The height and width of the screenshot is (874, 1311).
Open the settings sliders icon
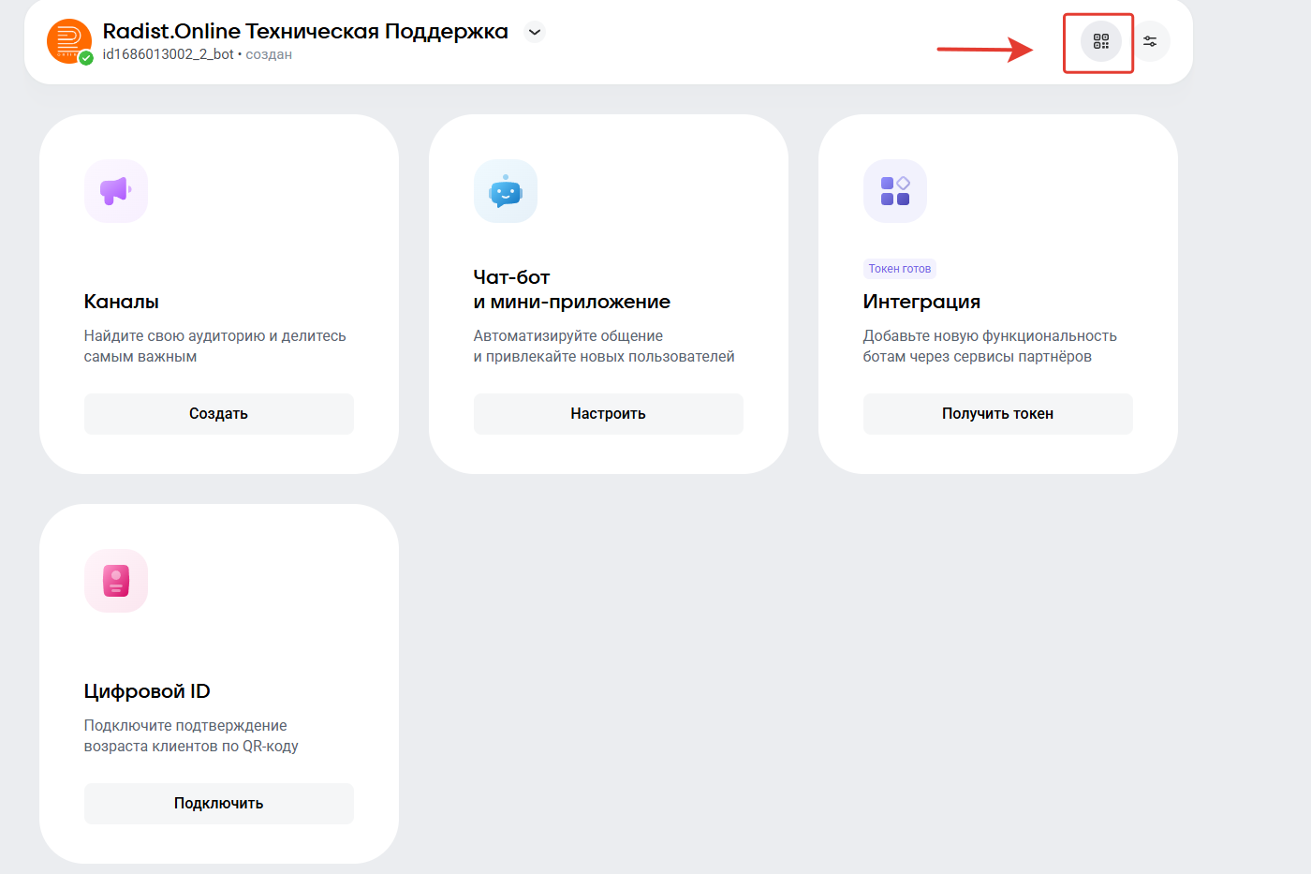(1150, 41)
